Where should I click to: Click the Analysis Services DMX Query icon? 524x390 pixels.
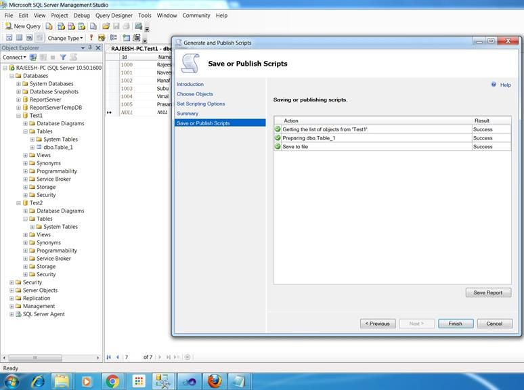(x=71, y=26)
